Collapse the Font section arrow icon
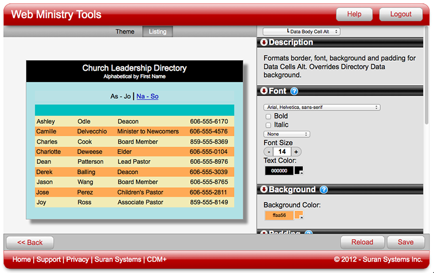The height and width of the screenshot is (273, 434). pyautogui.click(x=264, y=91)
